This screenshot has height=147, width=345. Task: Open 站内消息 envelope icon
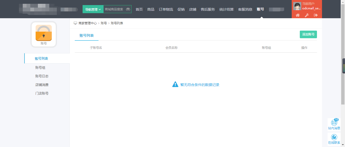pyautogui.click(x=334, y=122)
